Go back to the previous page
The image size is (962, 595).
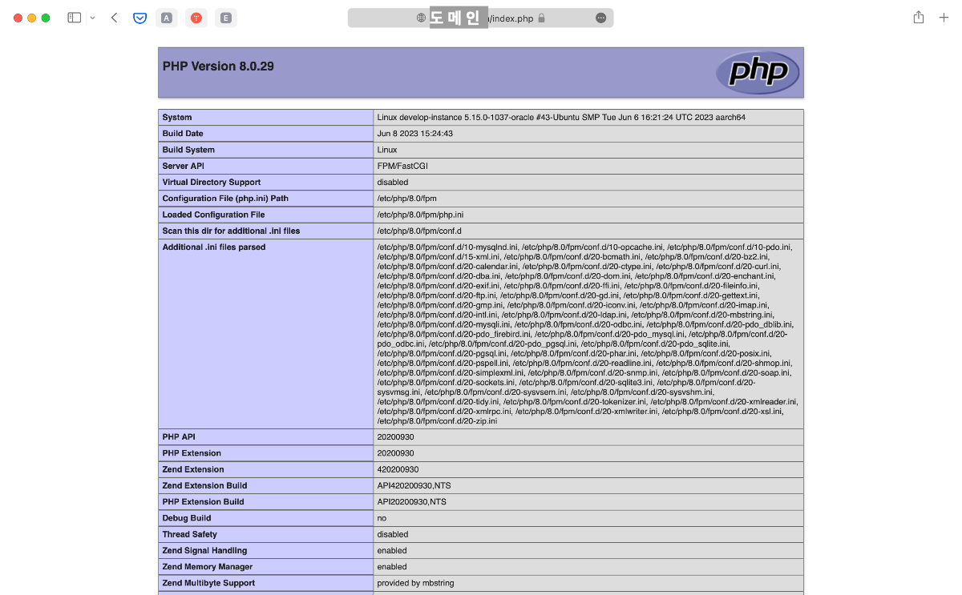coord(114,18)
